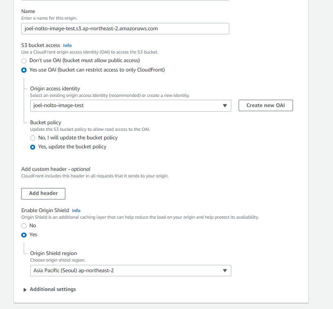Enable Origin Shield by selecting Yes
The image size is (333, 309).
[x=24, y=235]
